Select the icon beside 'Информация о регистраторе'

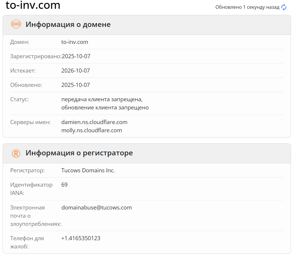pyautogui.click(x=16, y=153)
